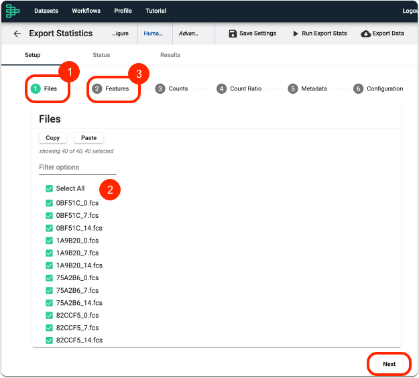Click the cloud download Export Data icon

pos(365,34)
